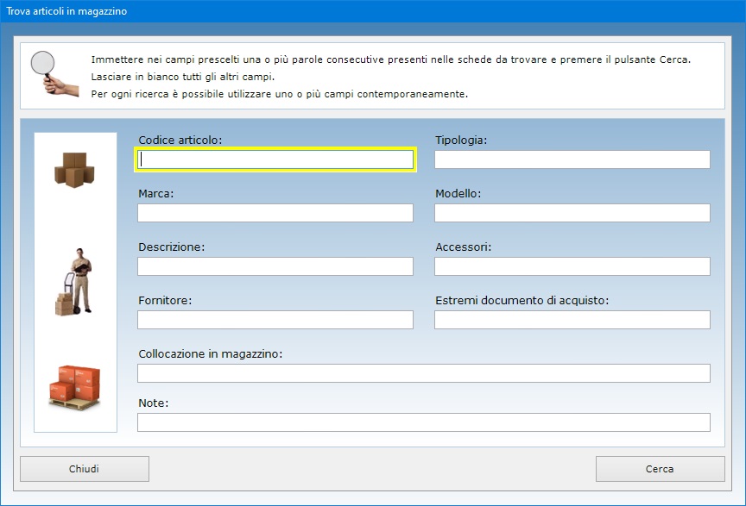The width and height of the screenshot is (746, 506).
Task: Click the Cerca button
Action: click(x=660, y=469)
